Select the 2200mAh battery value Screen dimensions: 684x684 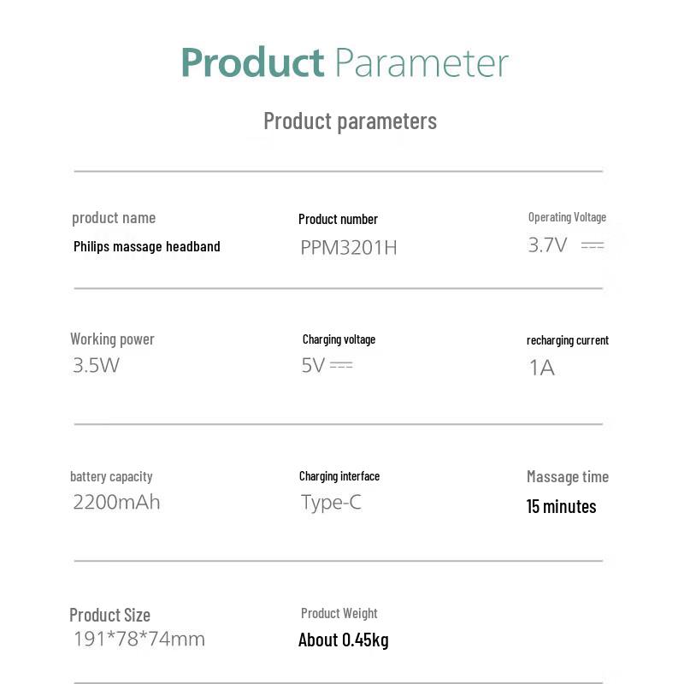(116, 502)
